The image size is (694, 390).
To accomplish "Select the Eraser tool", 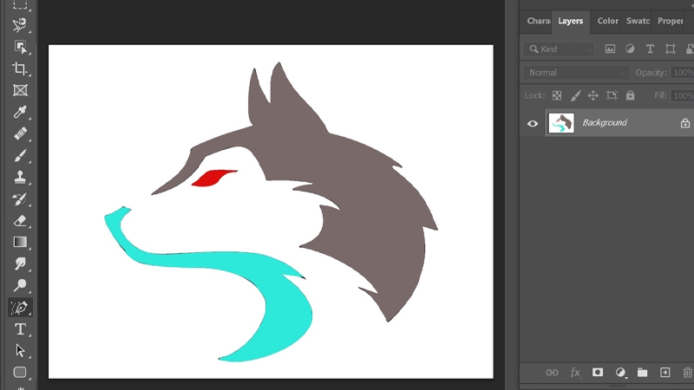I will pos(20,221).
